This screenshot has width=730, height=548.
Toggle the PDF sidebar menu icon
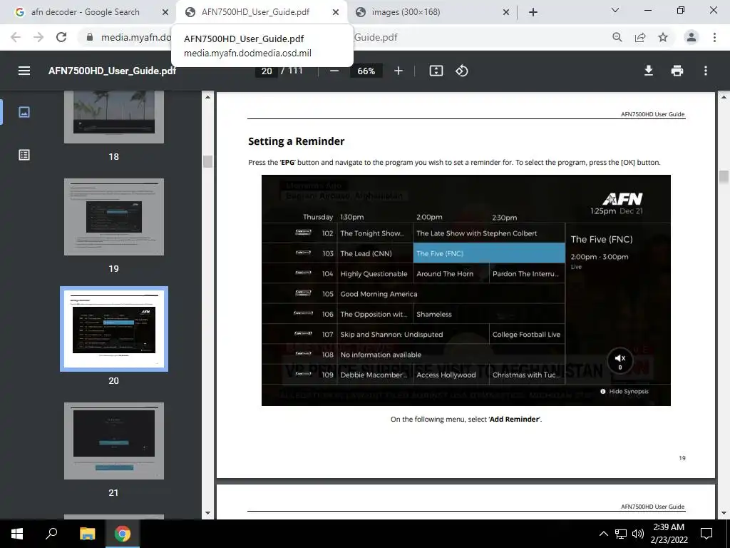point(24,71)
